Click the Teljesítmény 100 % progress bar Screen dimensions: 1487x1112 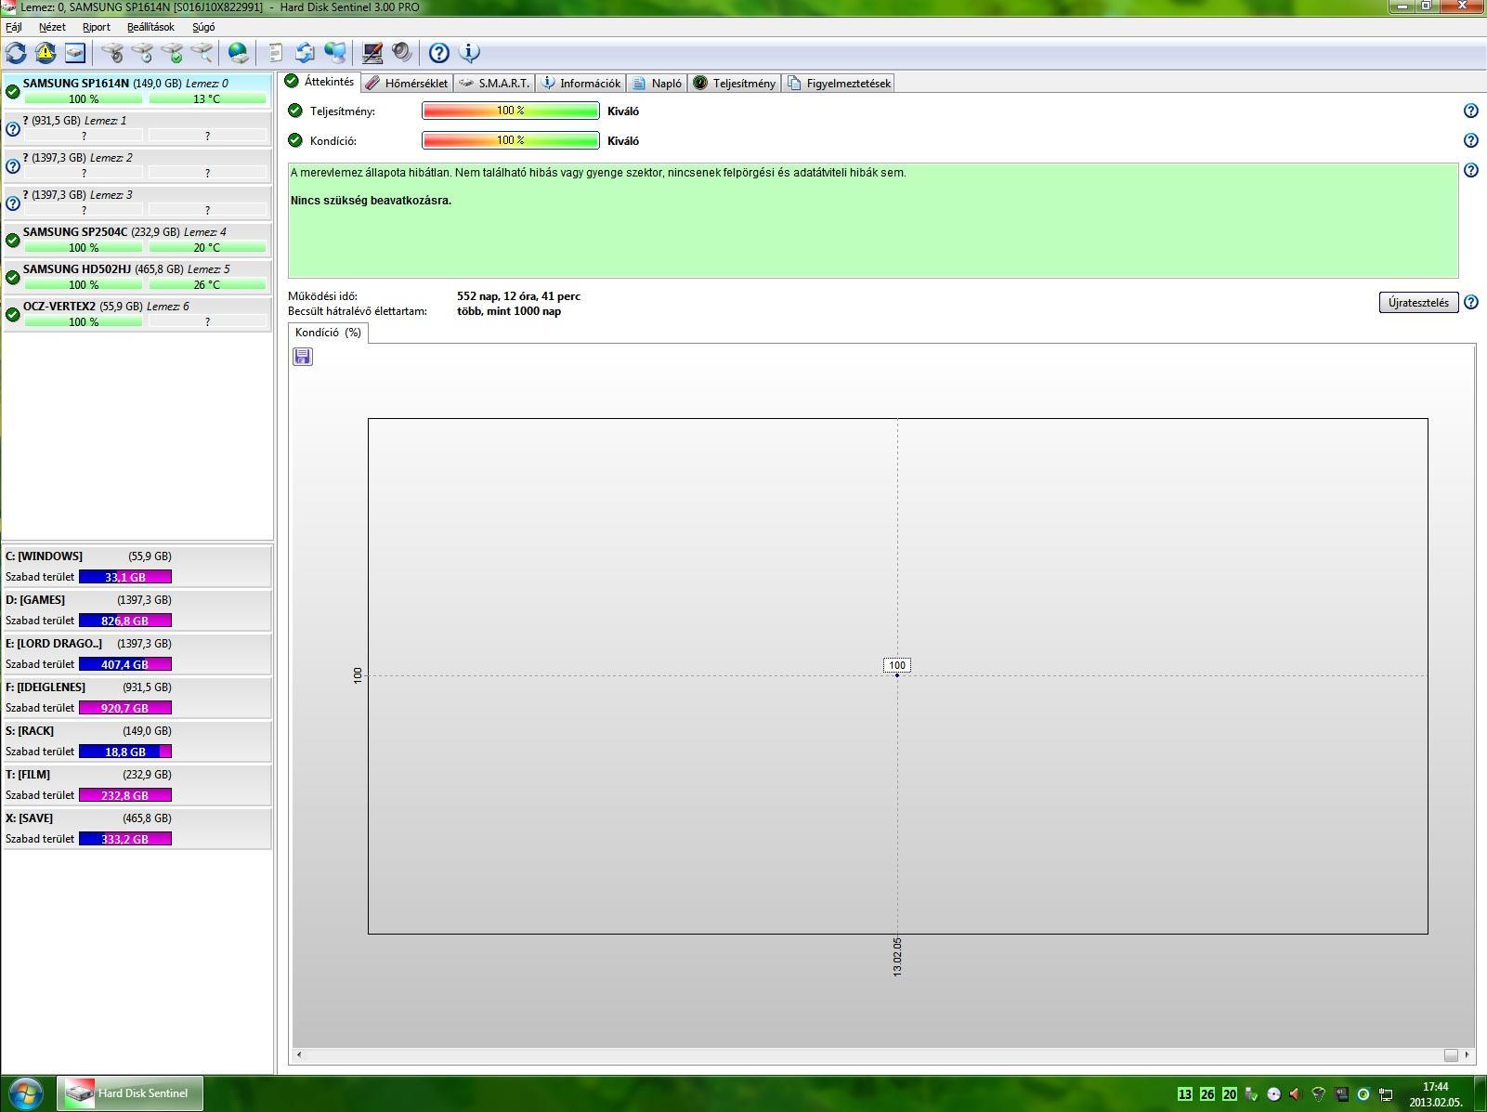[511, 111]
